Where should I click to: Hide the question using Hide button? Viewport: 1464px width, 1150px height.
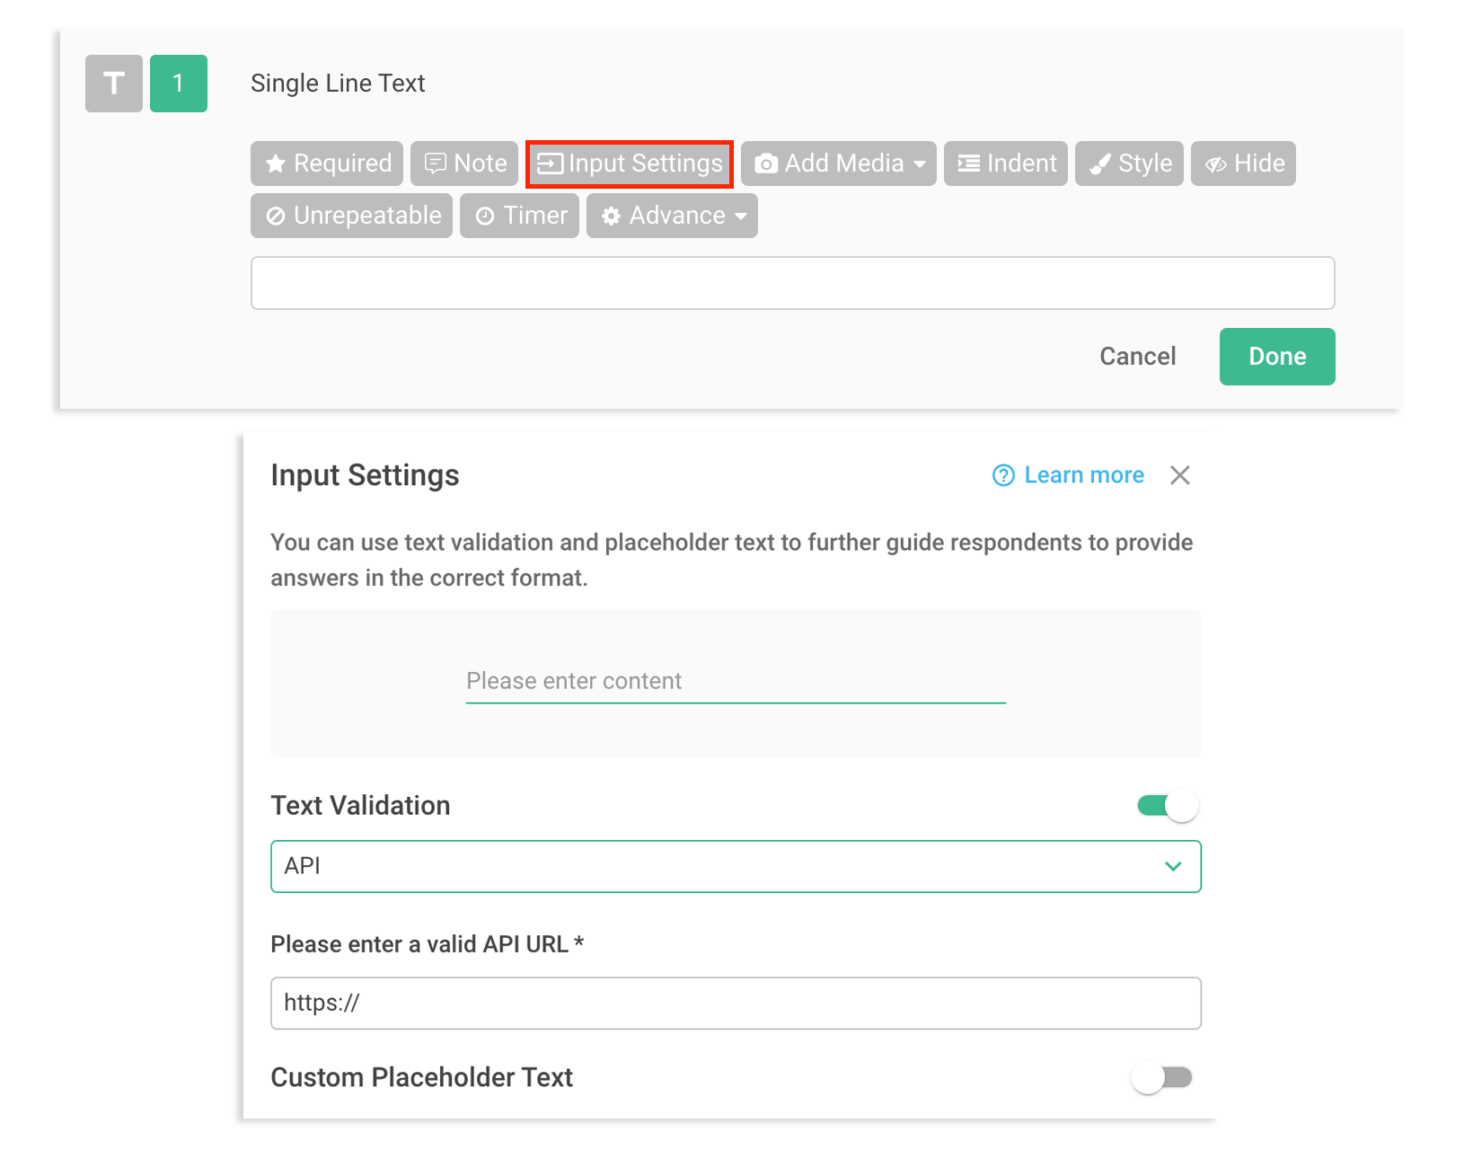click(x=1244, y=164)
